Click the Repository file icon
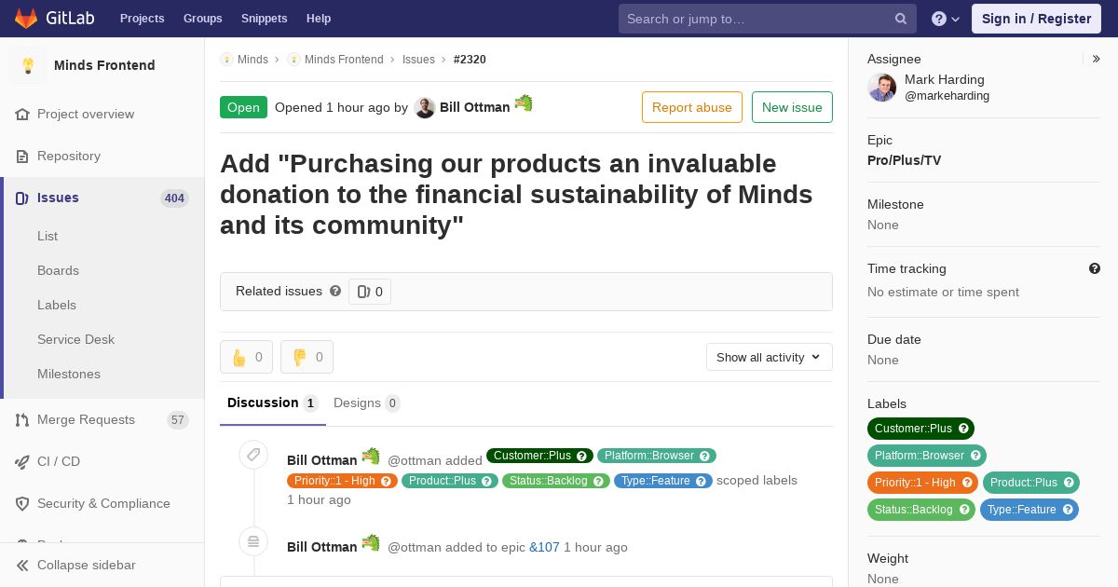This screenshot has height=587, width=1118. 22,156
